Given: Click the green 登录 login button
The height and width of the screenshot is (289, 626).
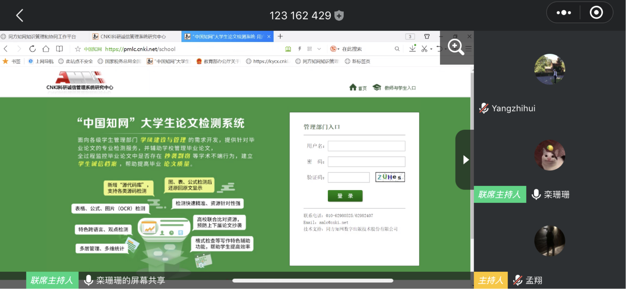Looking at the screenshot, I should click(345, 196).
